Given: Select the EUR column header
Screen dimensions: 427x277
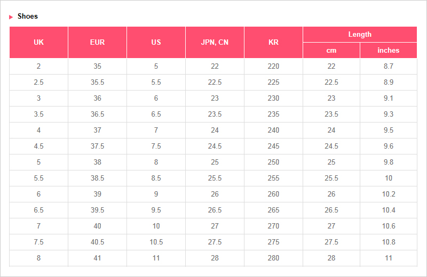Looking at the screenshot, I should click(x=97, y=42).
